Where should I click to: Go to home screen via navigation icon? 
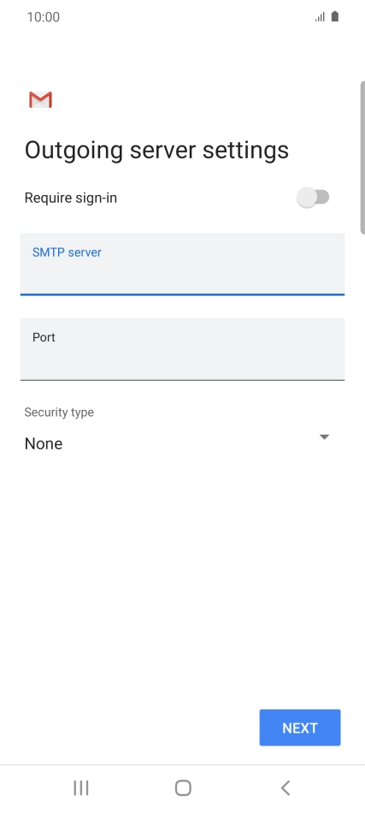pyautogui.click(x=183, y=788)
